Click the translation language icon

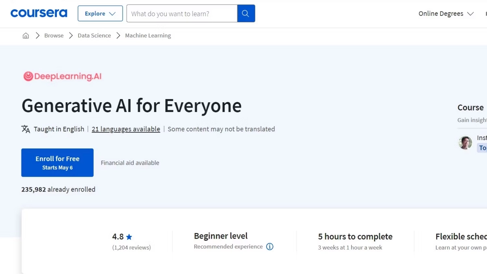tap(26, 129)
